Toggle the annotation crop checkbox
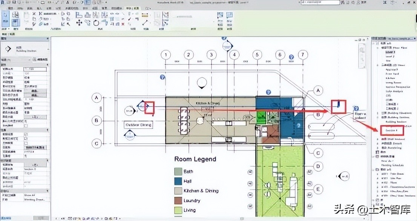 [26, 143]
